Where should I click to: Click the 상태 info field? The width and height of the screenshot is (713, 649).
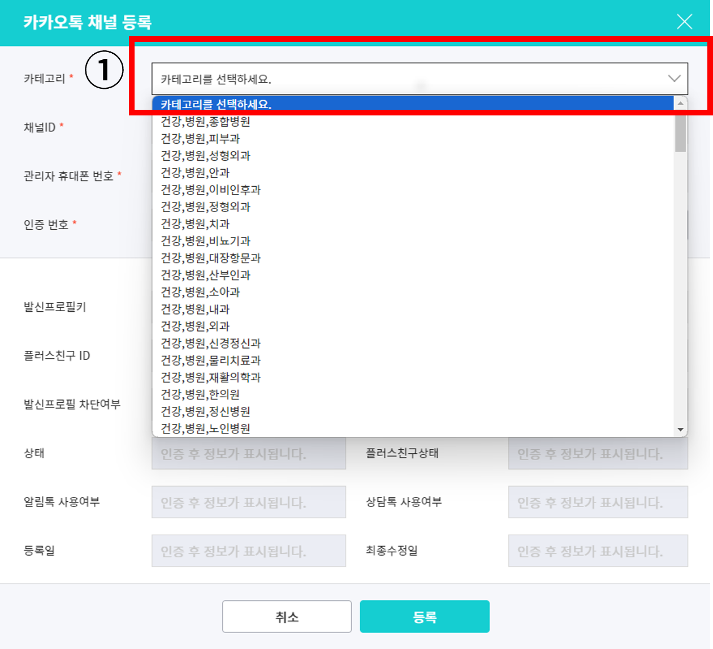pyautogui.click(x=249, y=453)
